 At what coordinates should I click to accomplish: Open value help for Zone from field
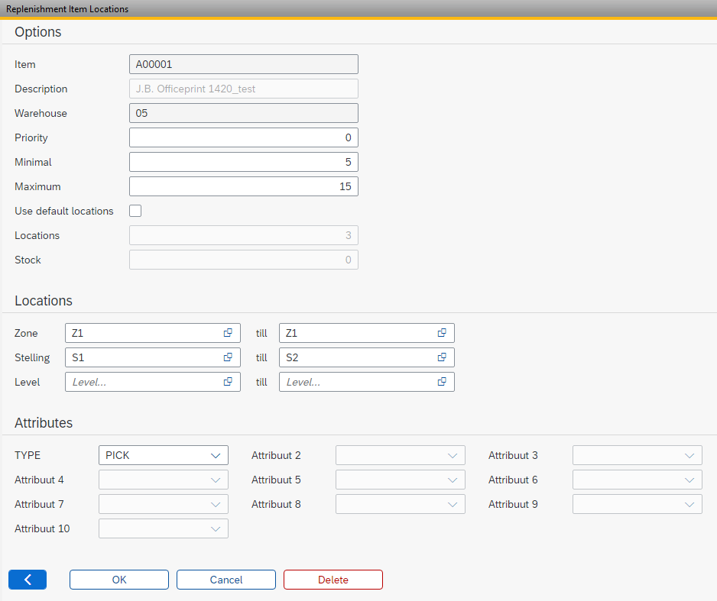pyautogui.click(x=228, y=333)
